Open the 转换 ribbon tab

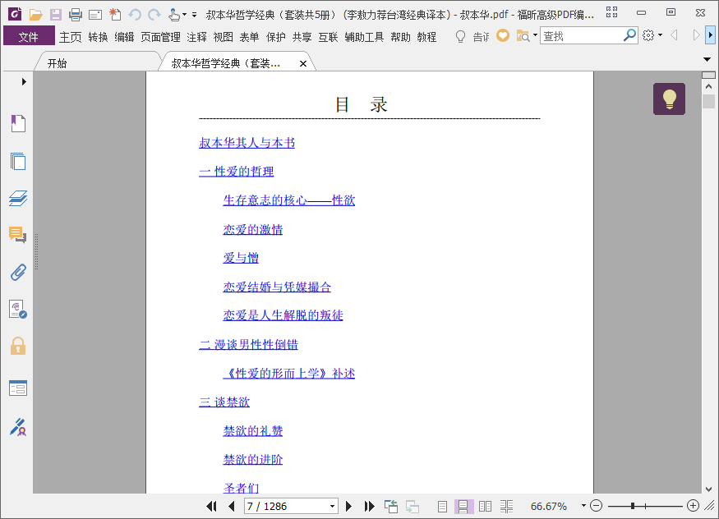click(x=98, y=37)
